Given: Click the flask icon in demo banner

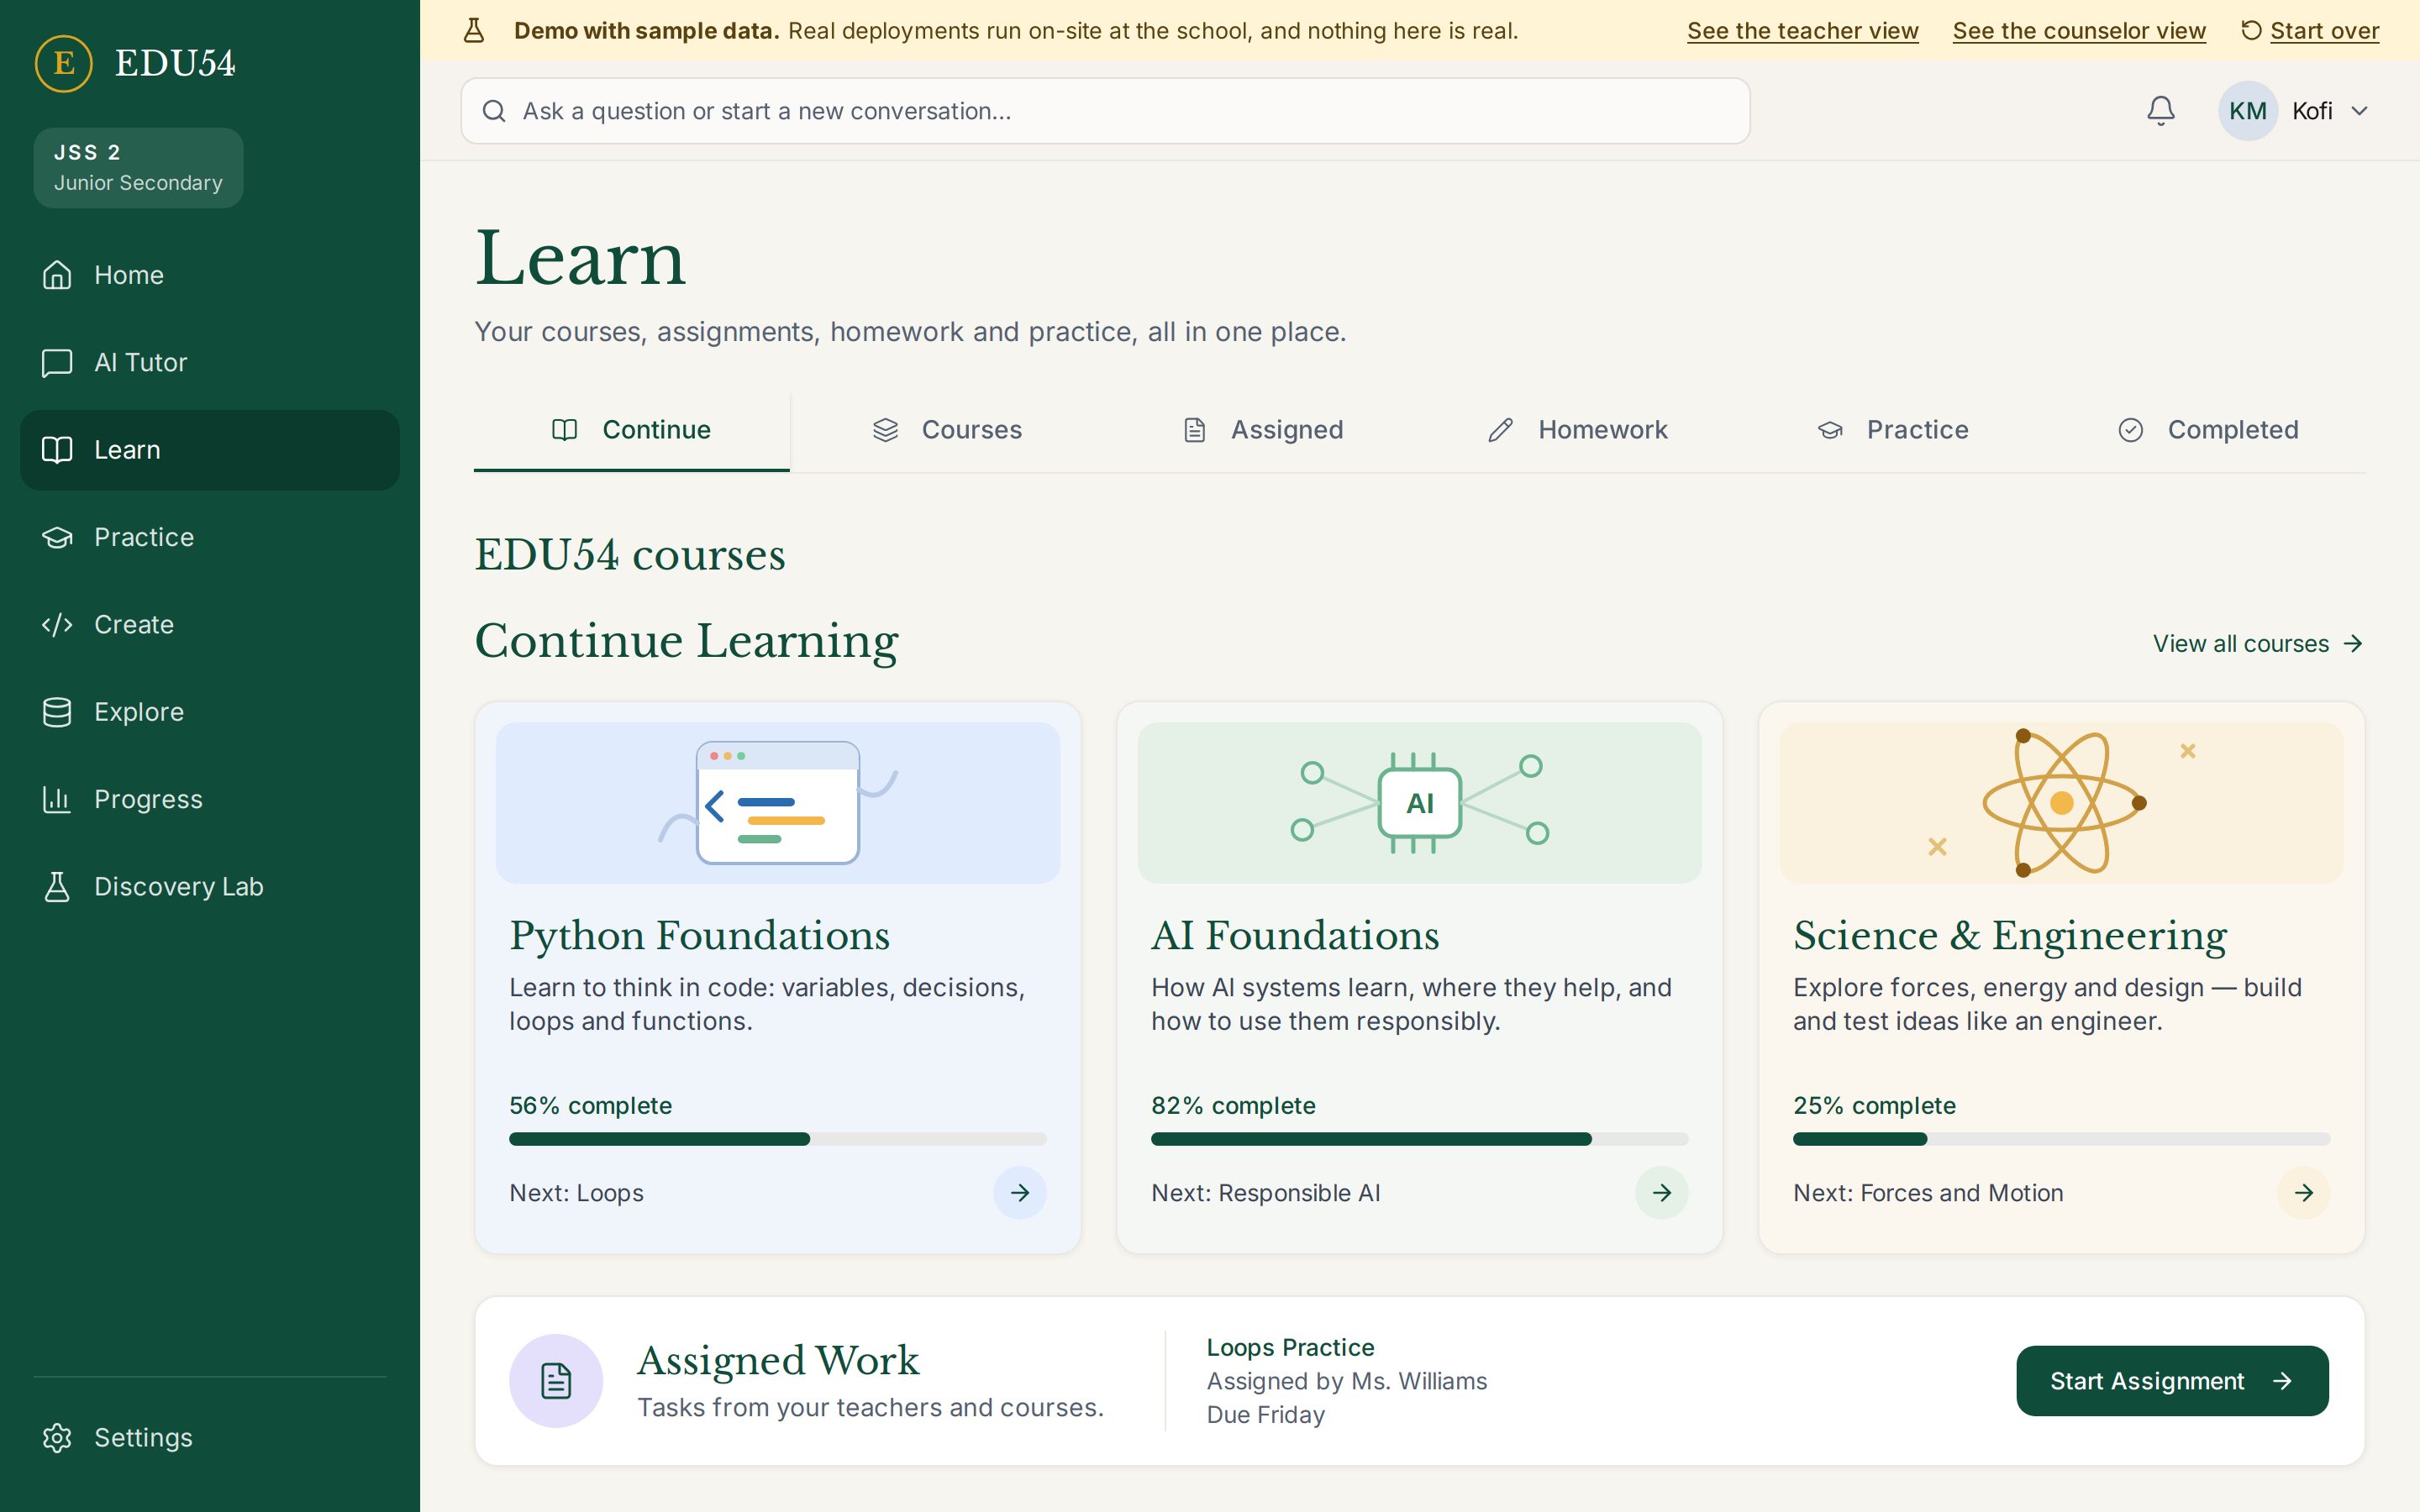Looking at the screenshot, I should (474, 31).
